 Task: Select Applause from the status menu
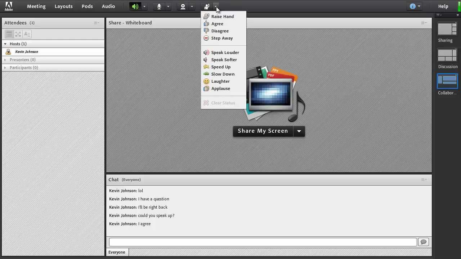(221, 88)
